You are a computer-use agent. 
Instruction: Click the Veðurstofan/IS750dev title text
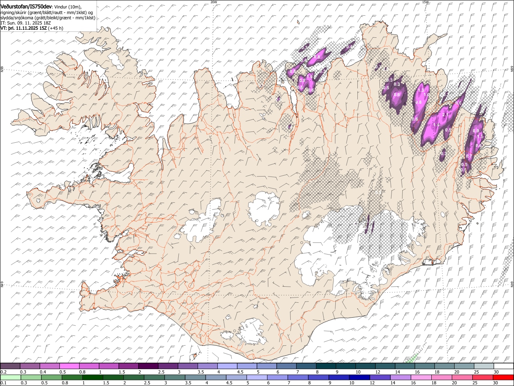point(26,6)
